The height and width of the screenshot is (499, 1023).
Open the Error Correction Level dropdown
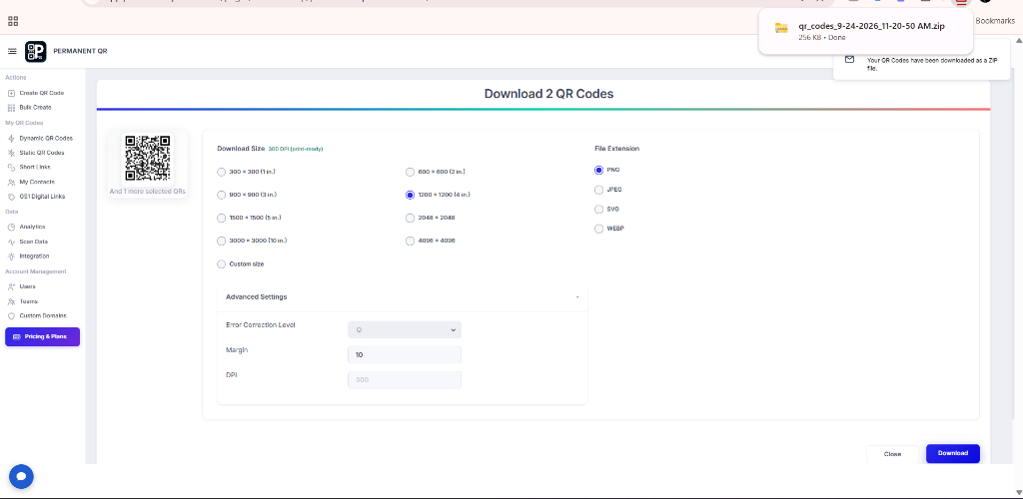point(405,329)
